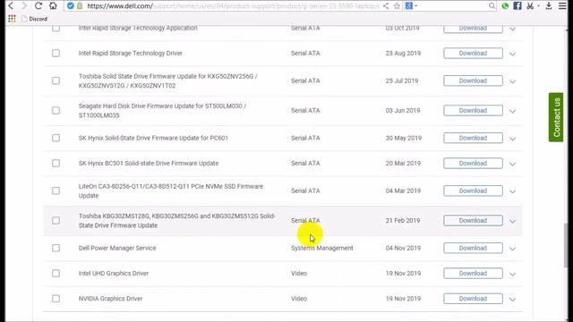This screenshot has height=322, width=573.
Task: Open the green Contact us side tab
Action: [x=556, y=117]
